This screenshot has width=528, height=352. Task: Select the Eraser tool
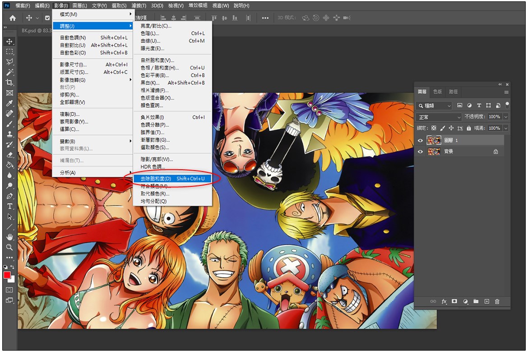click(9, 155)
